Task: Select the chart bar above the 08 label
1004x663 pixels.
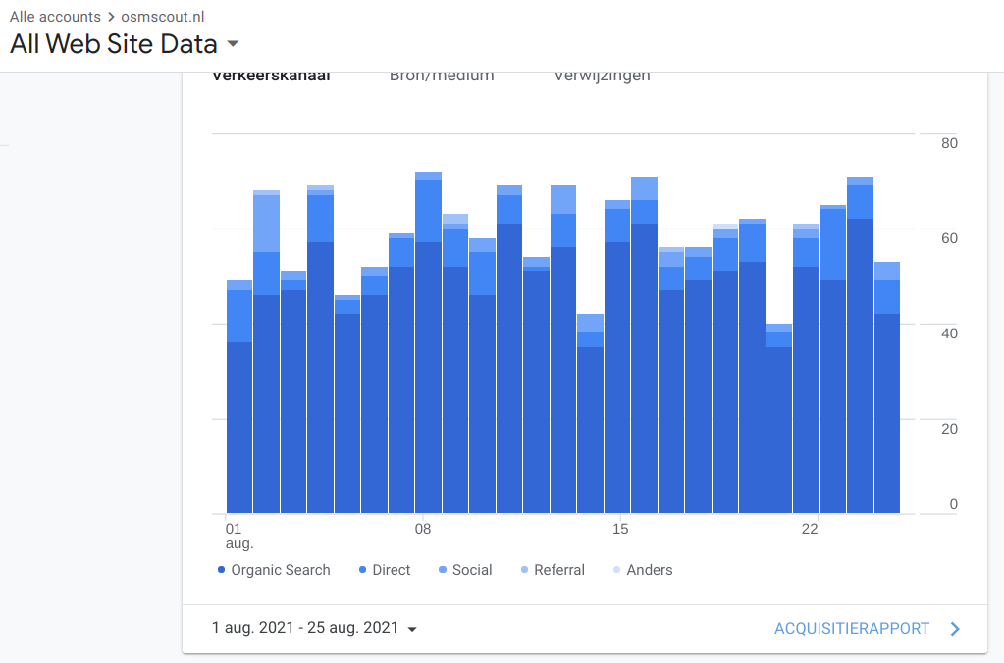Action: coord(428,342)
